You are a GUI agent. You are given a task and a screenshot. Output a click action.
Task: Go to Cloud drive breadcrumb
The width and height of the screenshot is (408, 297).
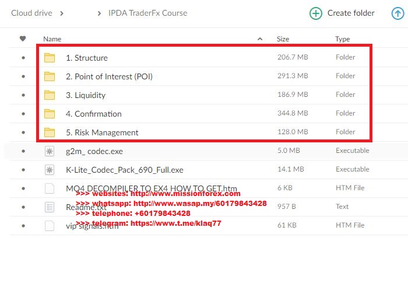point(31,13)
